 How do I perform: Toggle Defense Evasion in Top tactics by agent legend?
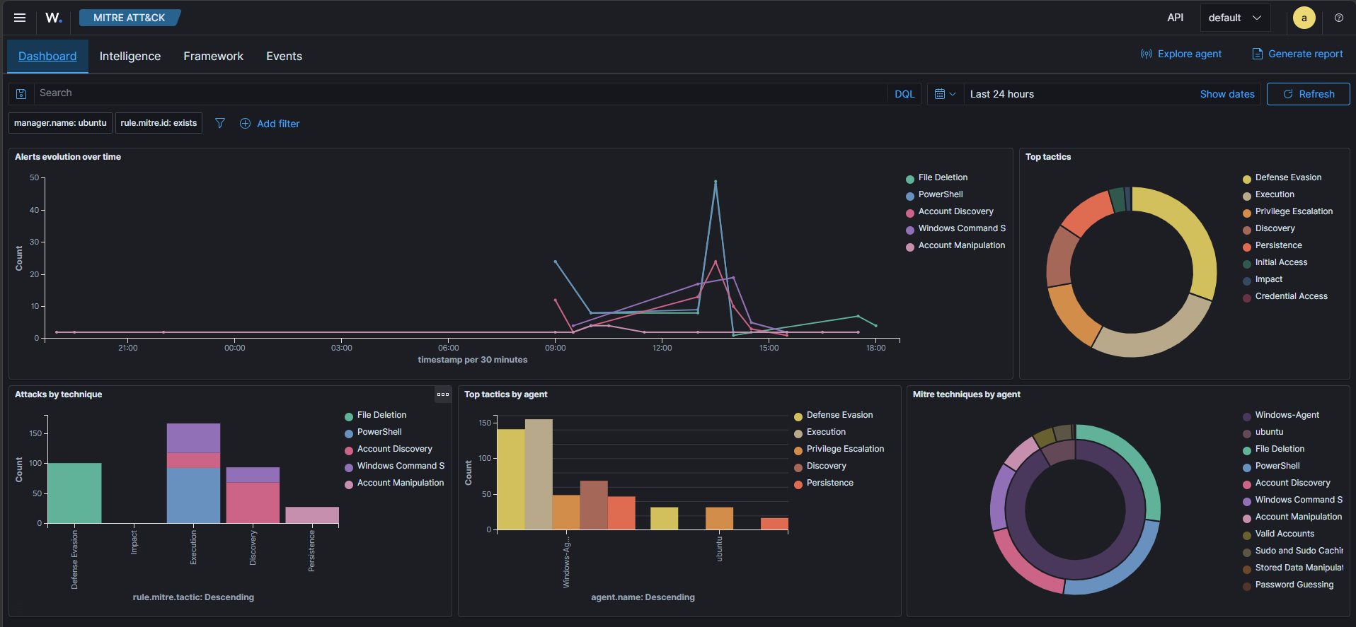[839, 415]
